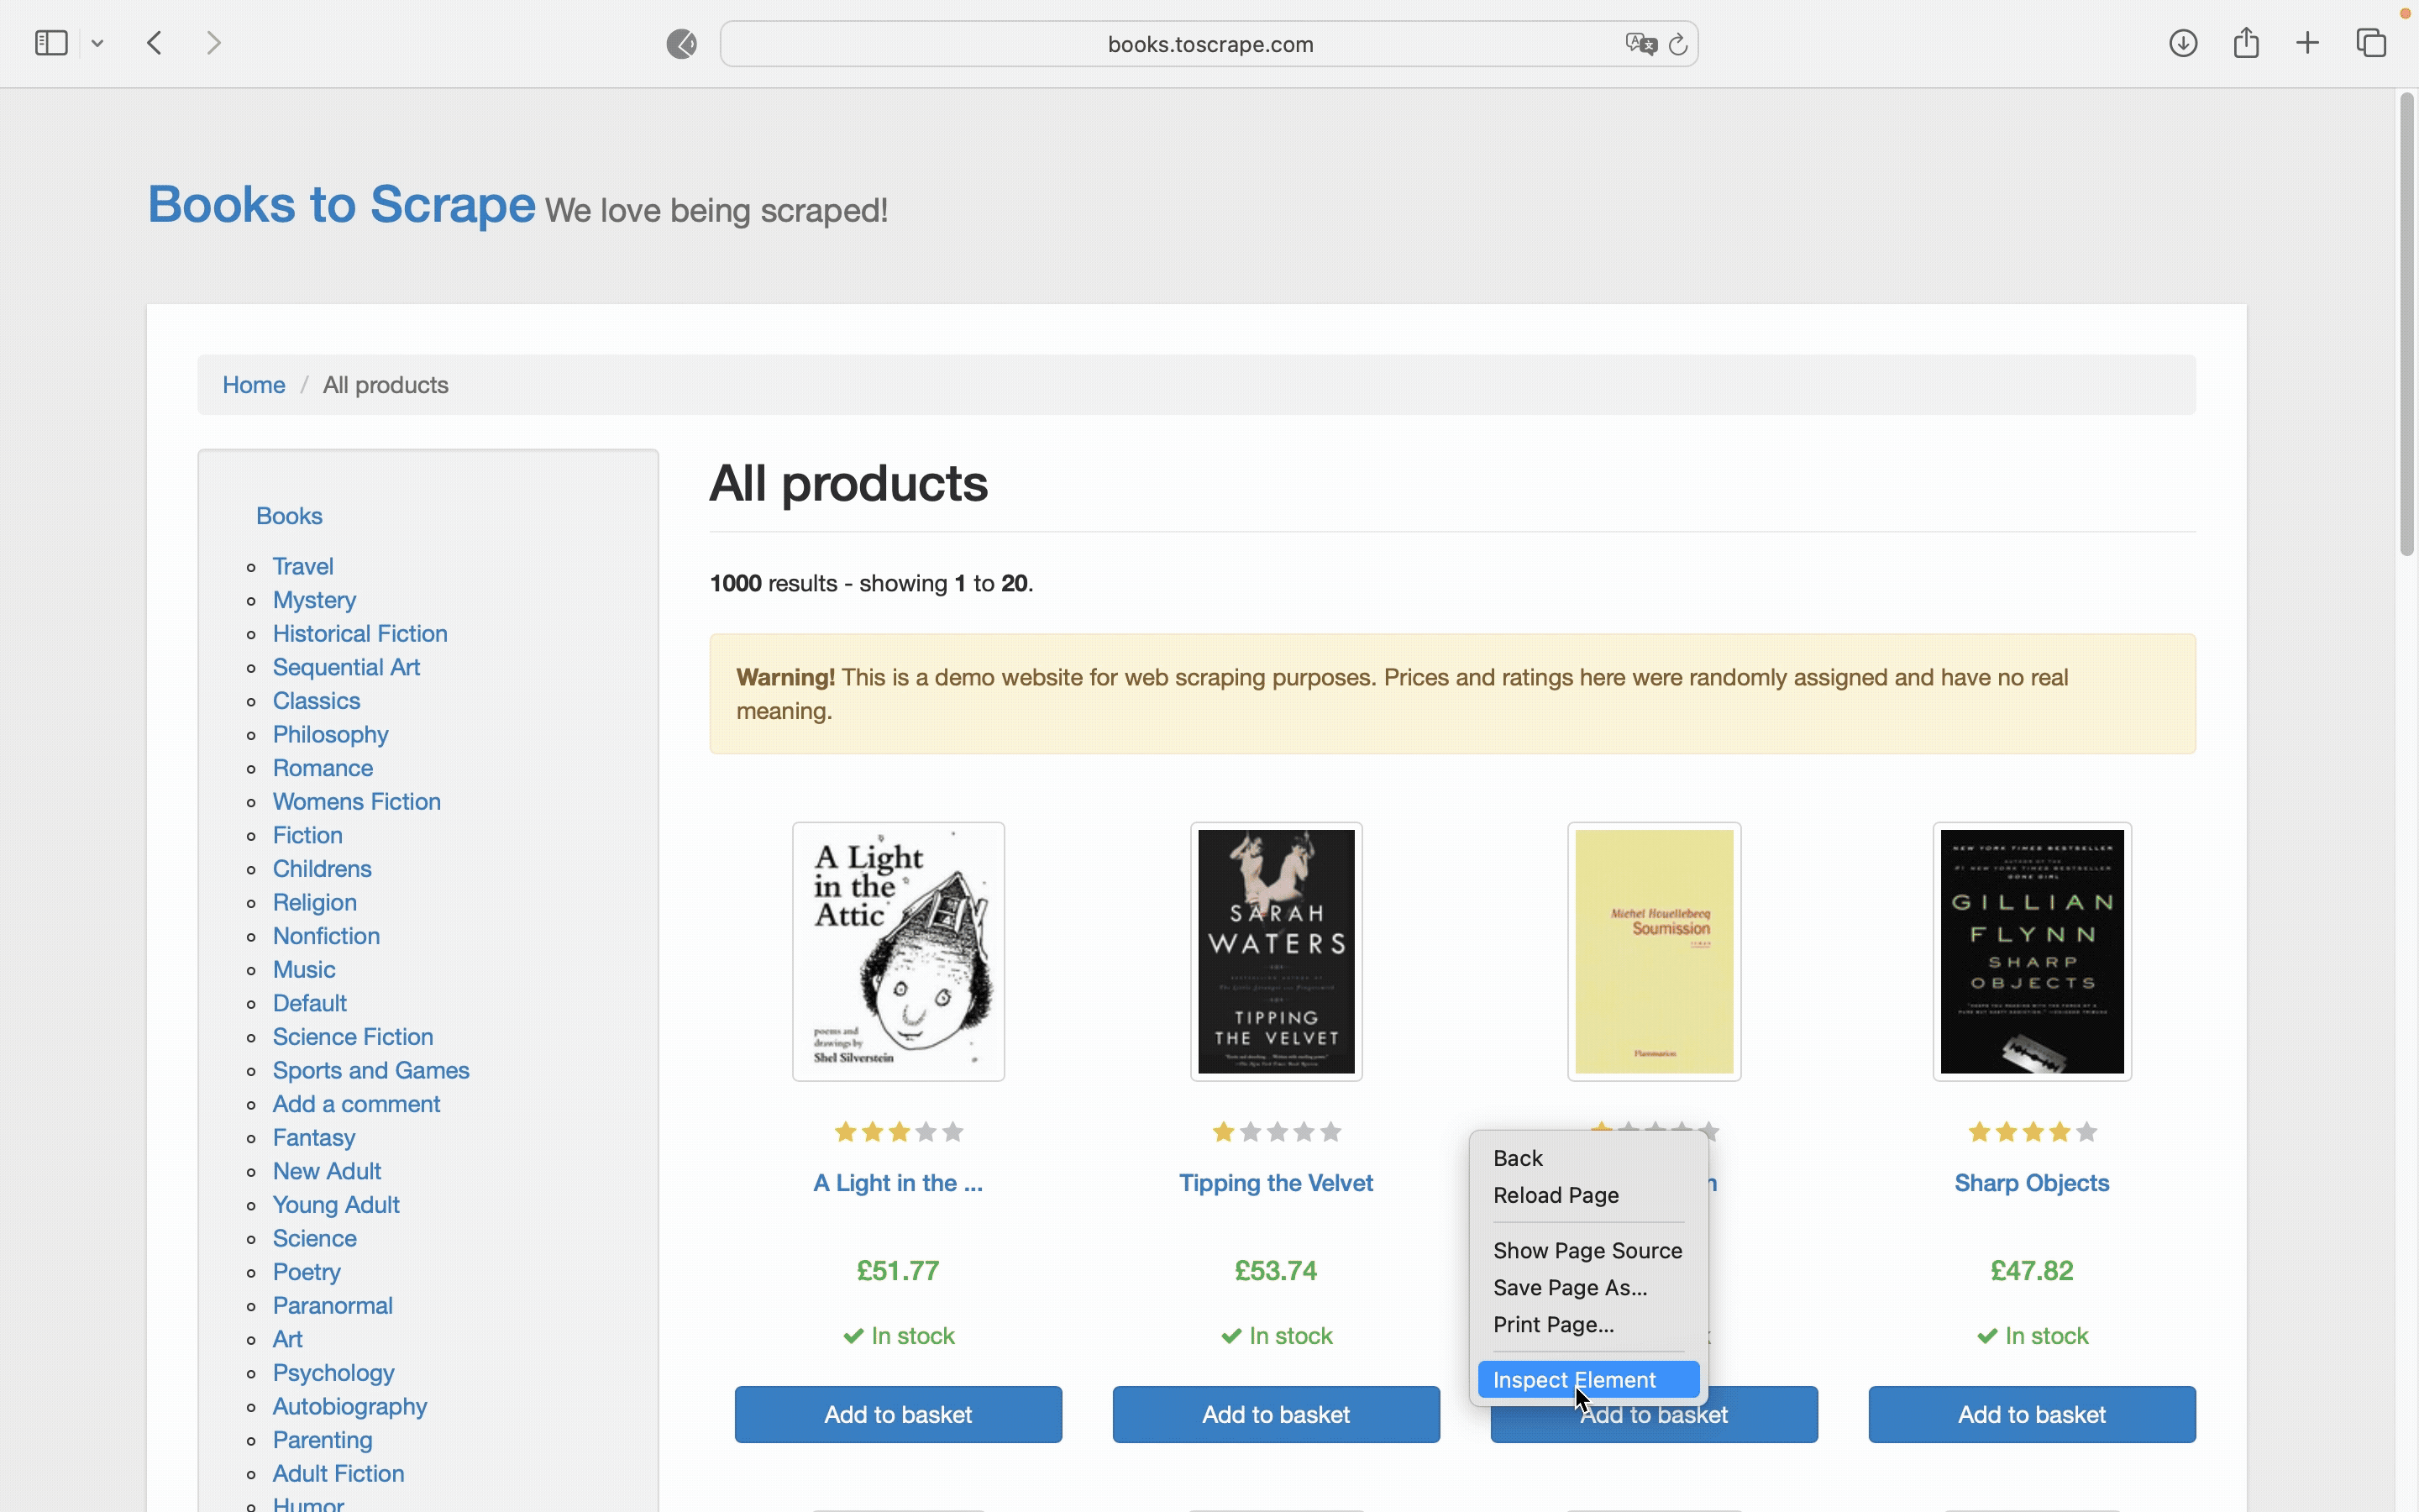Open the Young Adult category
The image size is (2419, 1512).
(336, 1205)
